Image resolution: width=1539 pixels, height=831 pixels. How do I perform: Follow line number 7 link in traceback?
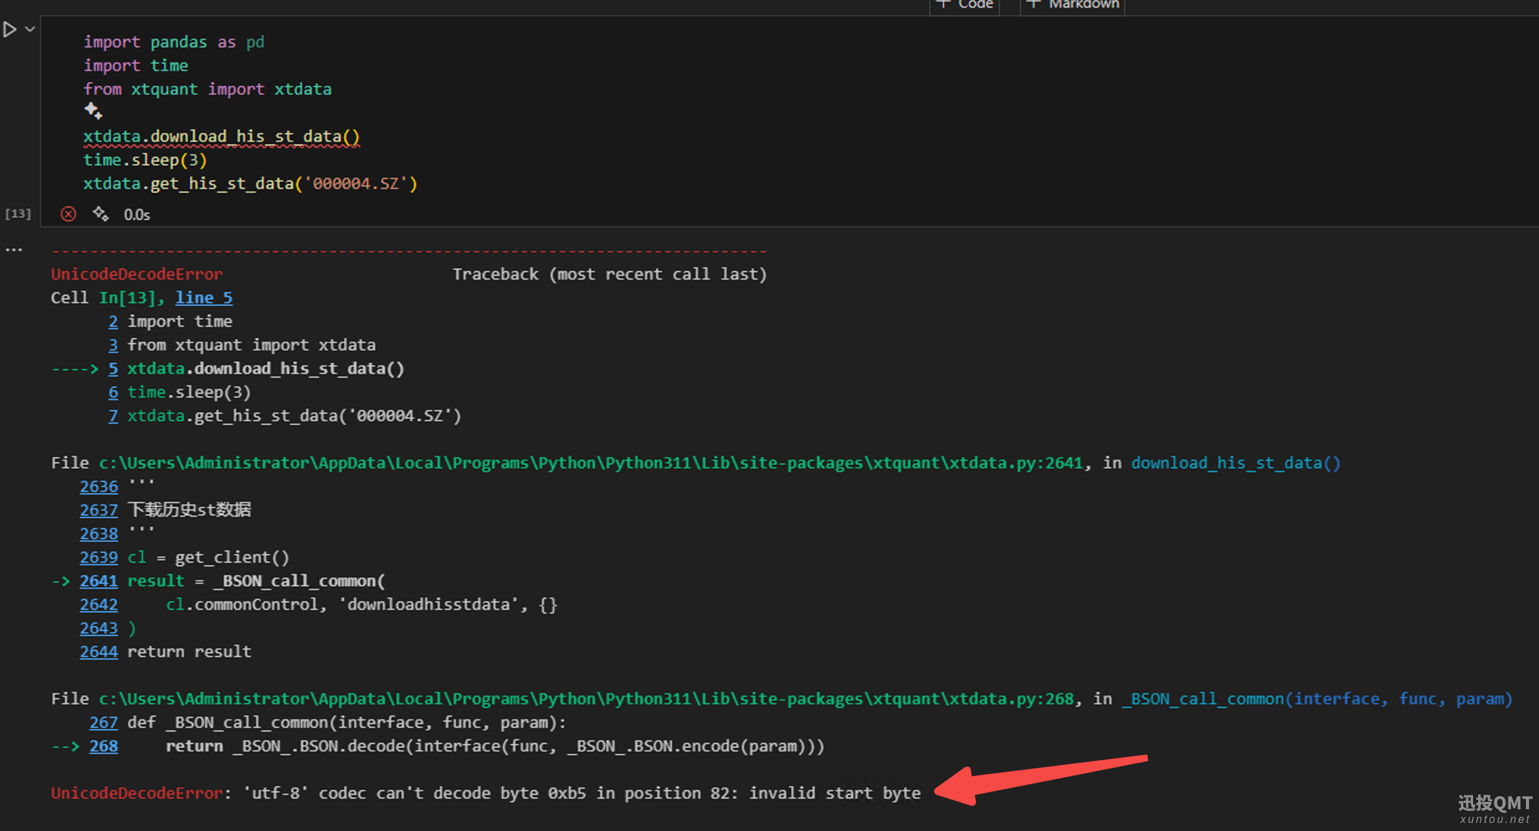point(113,416)
